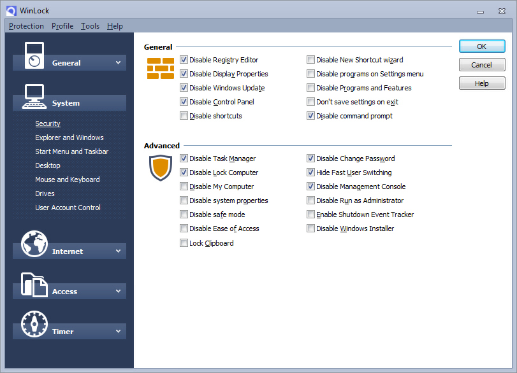The height and width of the screenshot is (373, 517).
Task: Uncheck Disable Registry Editor checkbox
Action: (x=184, y=60)
